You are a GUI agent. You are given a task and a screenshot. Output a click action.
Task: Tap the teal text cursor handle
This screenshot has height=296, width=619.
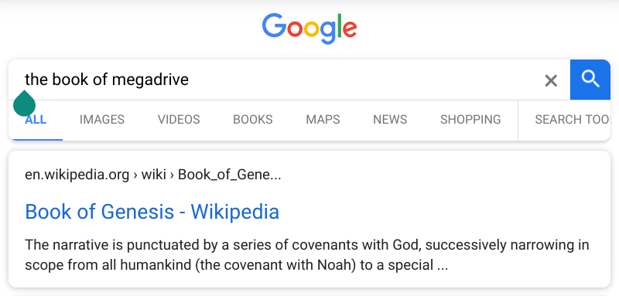point(25,104)
